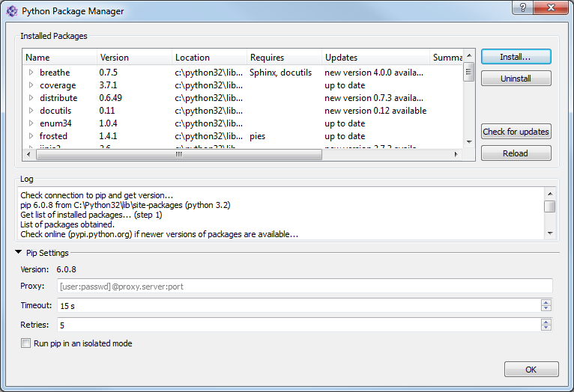Expand the distribute package row
This screenshot has width=574, height=392.
click(31, 98)
